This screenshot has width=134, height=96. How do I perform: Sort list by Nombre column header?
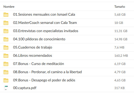[x=9, y=7]
